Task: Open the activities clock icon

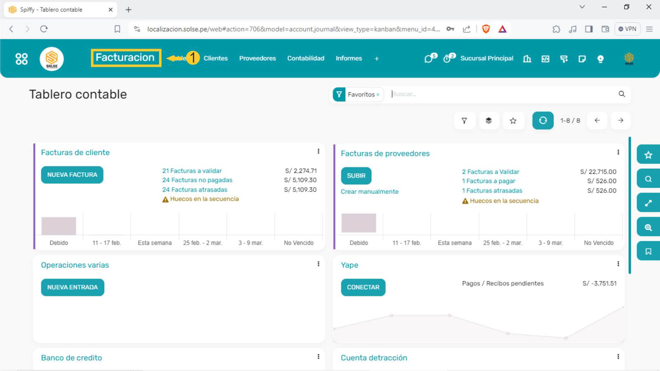Action: click(x=448, y=59)
